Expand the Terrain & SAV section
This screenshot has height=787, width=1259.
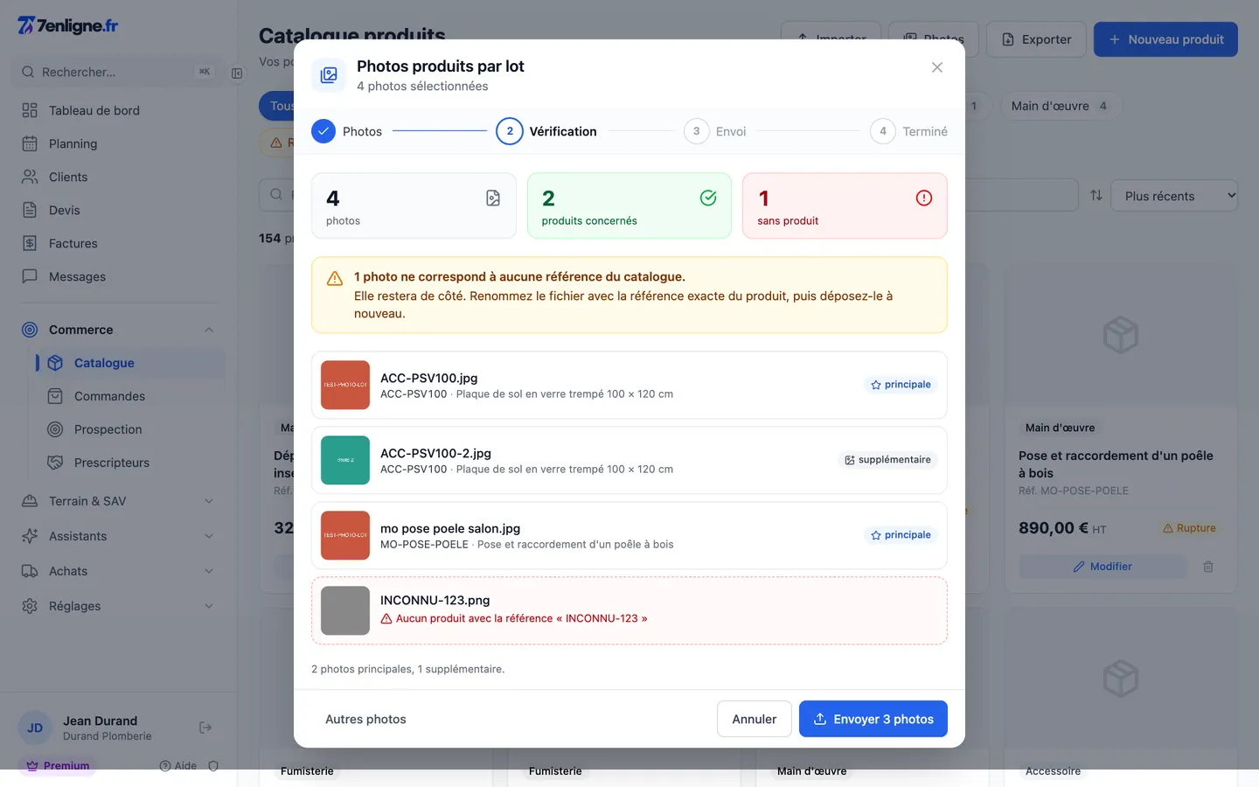118,501
